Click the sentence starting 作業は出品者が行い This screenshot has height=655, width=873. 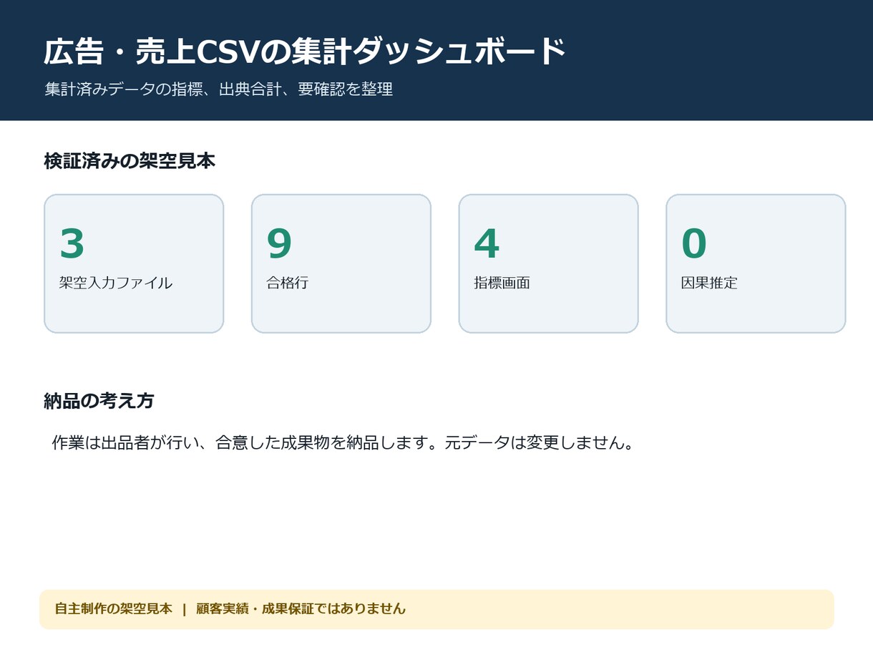pyautogui.click(x=343, y=442)
